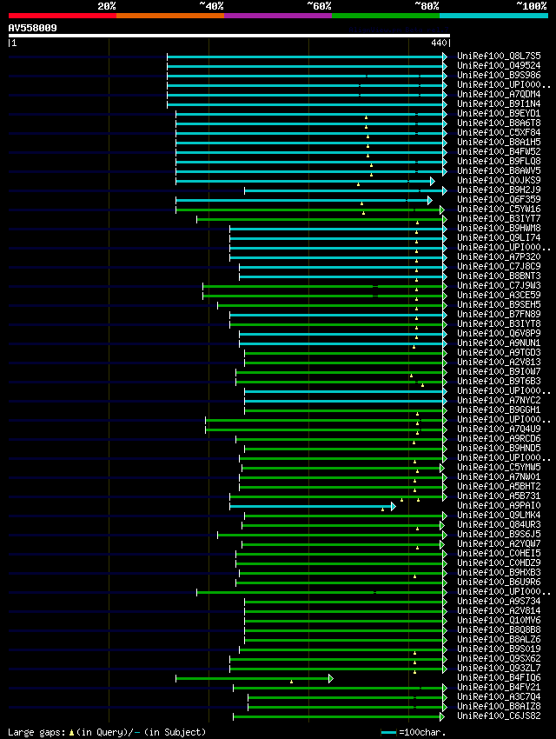Click the UniRef100_B4FW52 label
Screen dimensions: 556x739
coord(499,152)
